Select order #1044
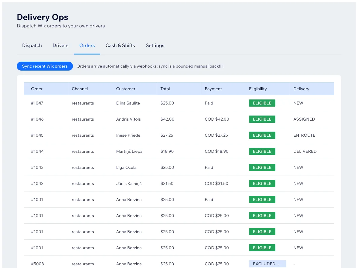Image resolution: width=358 pixels, height=268 pixels. 37,151
